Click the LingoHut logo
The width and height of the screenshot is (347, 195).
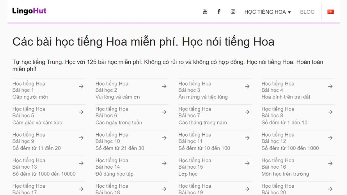tap(29, 11)
